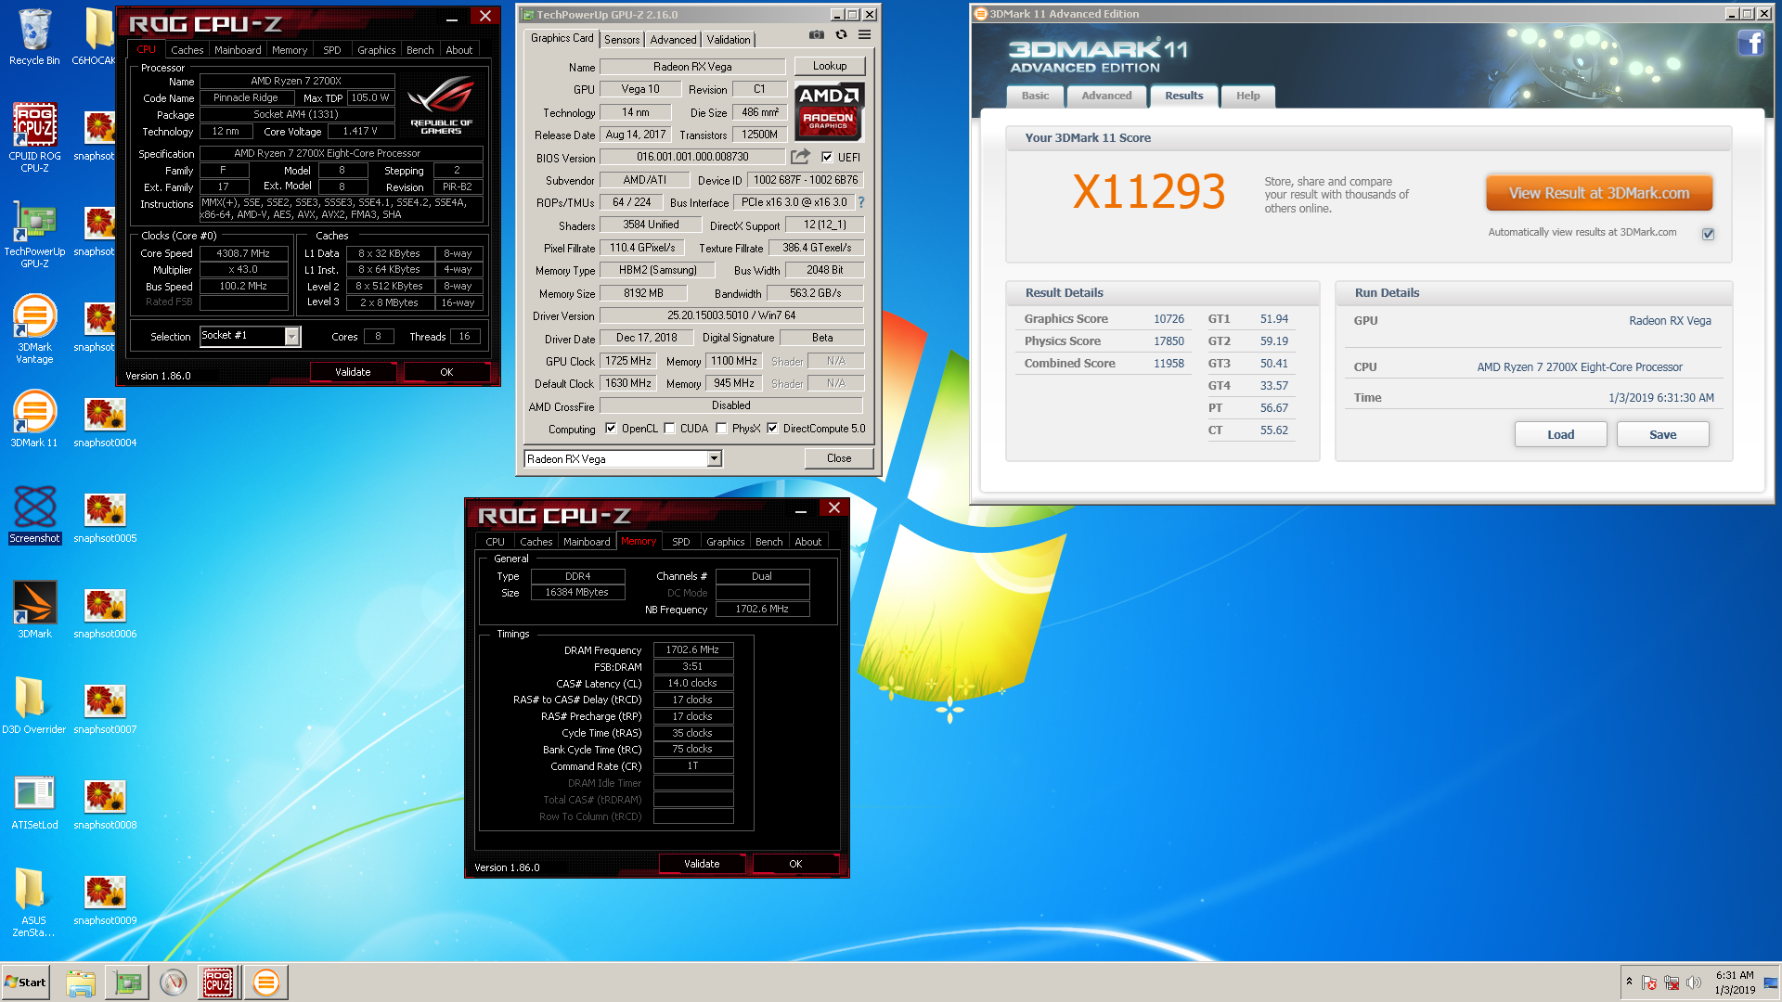Click the Physics Score value 17850

coord(1169,341)
